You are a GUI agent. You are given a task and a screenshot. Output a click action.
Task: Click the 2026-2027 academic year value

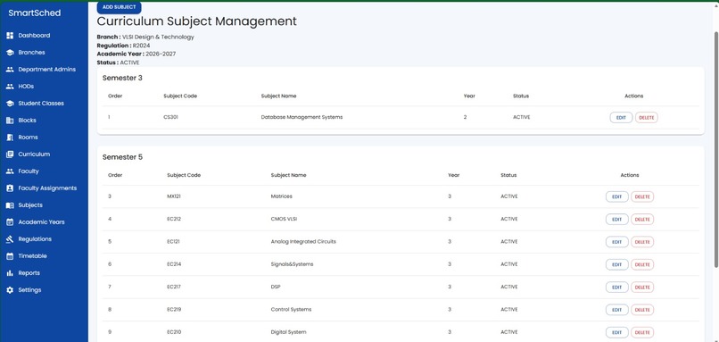(x=161, y=54)
